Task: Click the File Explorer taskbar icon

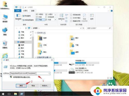Action: [15, 94]
